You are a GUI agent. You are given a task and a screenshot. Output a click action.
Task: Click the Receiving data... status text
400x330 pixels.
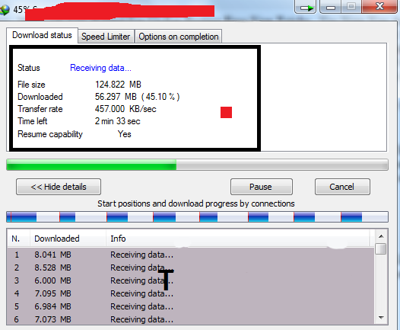[100, 68]
